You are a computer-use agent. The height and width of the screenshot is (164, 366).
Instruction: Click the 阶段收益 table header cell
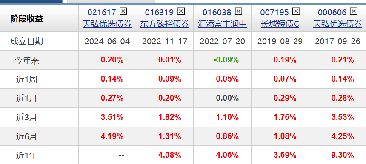39,18
